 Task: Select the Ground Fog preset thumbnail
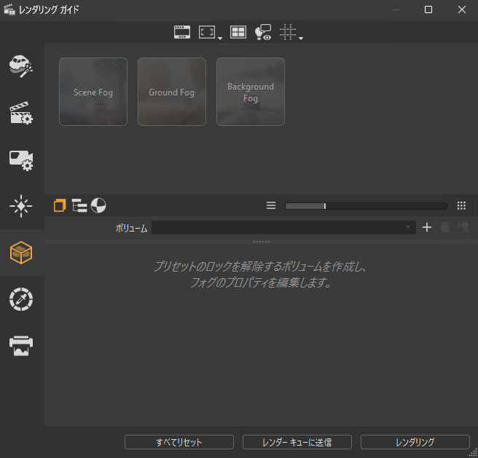tap(172, 92)
